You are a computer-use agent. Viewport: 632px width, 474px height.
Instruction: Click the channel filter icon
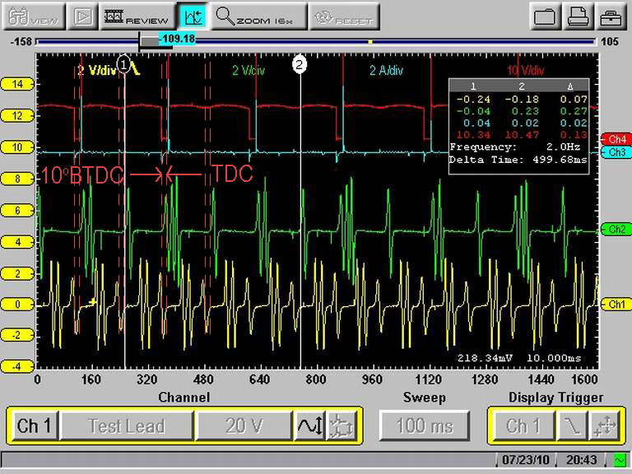click(342, 425)
